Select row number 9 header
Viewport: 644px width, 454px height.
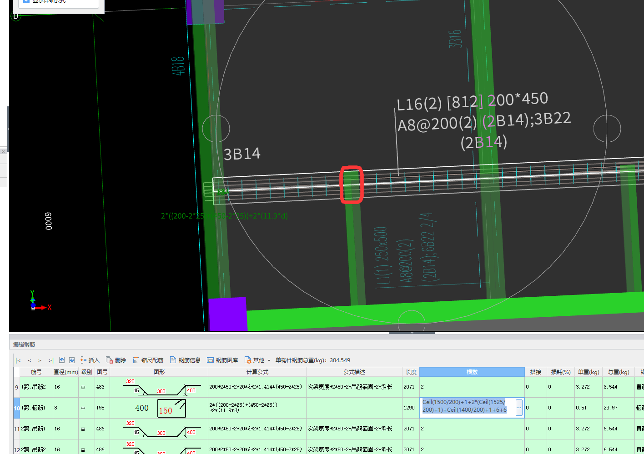(x=17, y=387)
